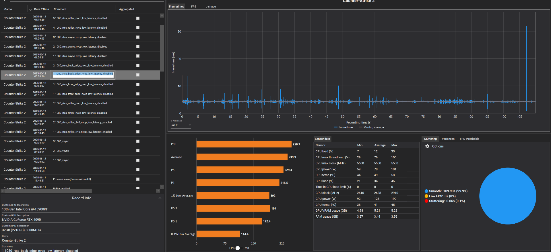Click the selected comment edit box

click(83, 75)
